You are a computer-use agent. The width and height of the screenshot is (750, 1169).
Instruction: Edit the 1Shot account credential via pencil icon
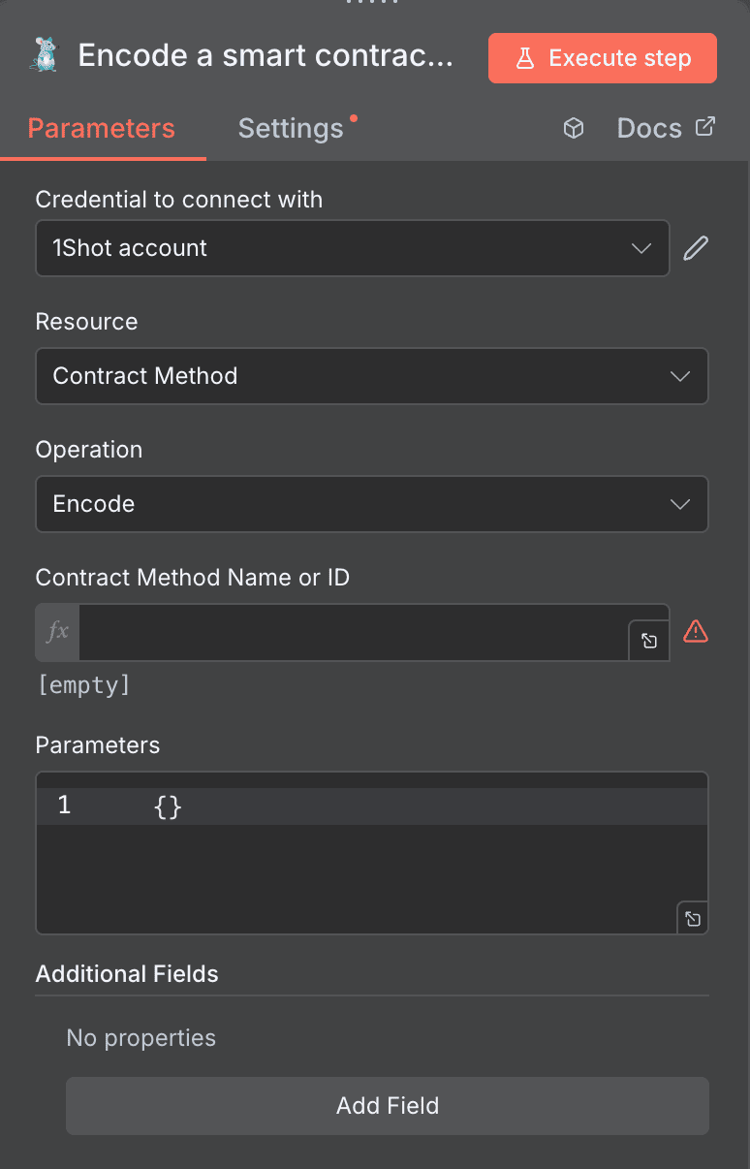[x=696, y=248]
